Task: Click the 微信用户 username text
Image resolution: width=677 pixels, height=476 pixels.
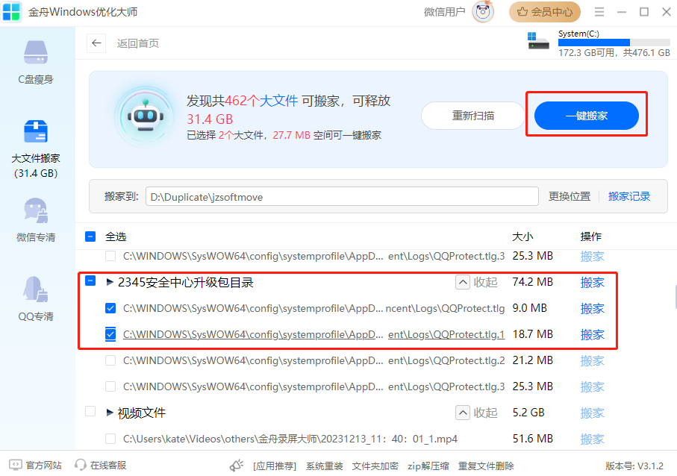Action: (x=444, y=12)
